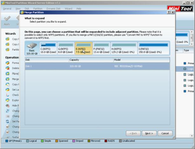Screen dimensions: 195x149
Task: Select the G:(NTFS) 8.8 GB partition
Action: click(66, 48)
